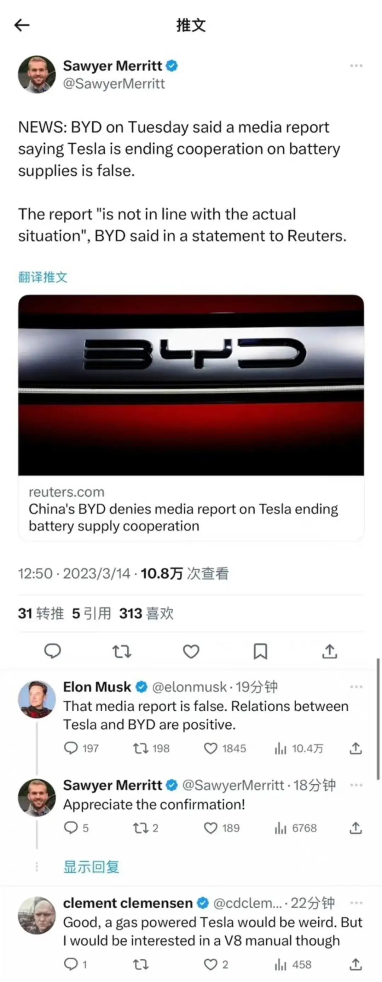Click 翻译推文 translate link
The height and width of the screenshot is (982, 382).
(x=42, y=277)
